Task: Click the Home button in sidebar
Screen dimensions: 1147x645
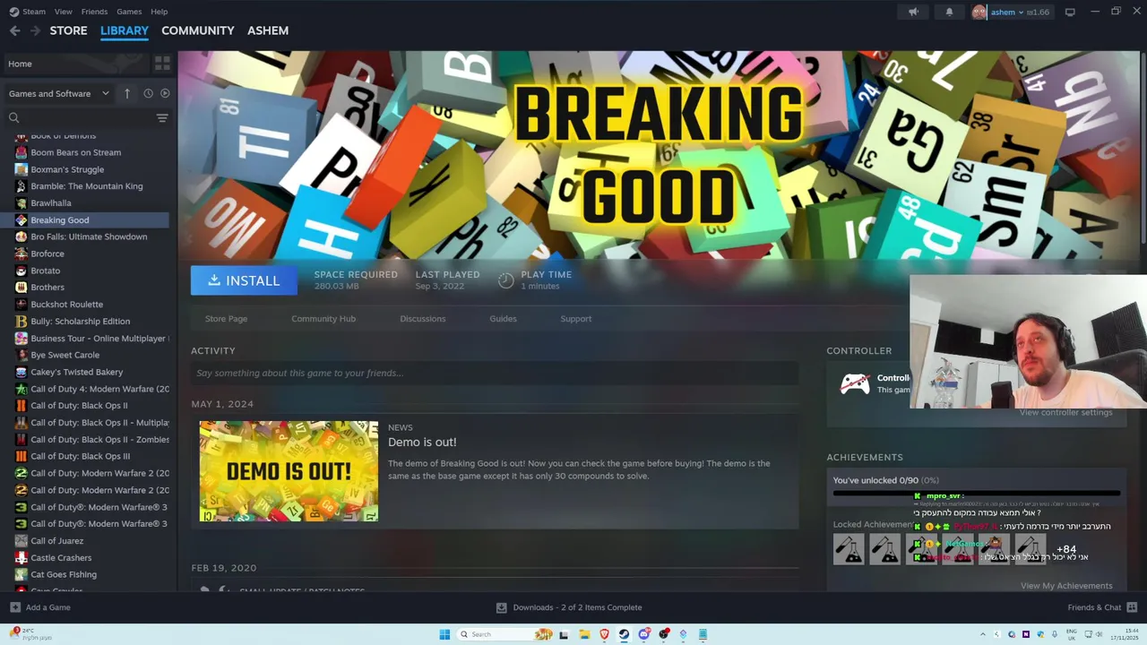Action: tap(75, 64)
